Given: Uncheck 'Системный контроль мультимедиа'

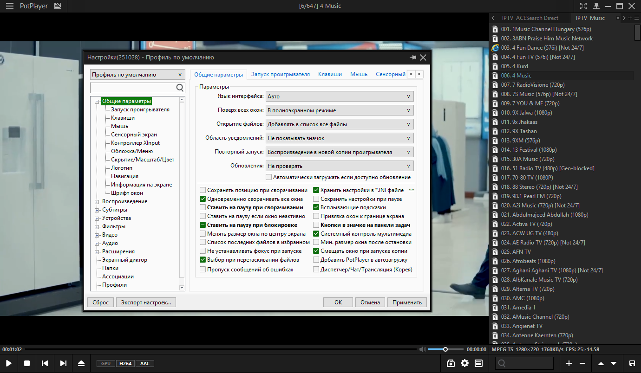Looking at the screenshot, I should [x=316, y=234].
